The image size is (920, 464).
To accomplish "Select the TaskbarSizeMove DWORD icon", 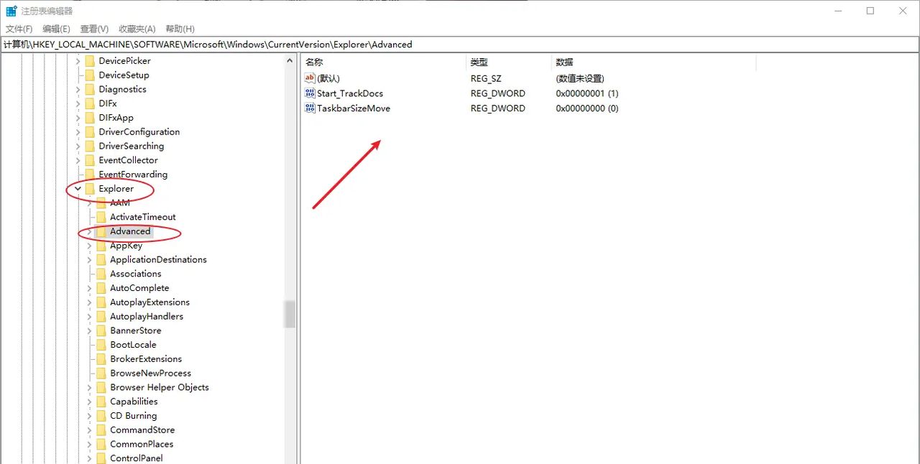I will point(310,108).
